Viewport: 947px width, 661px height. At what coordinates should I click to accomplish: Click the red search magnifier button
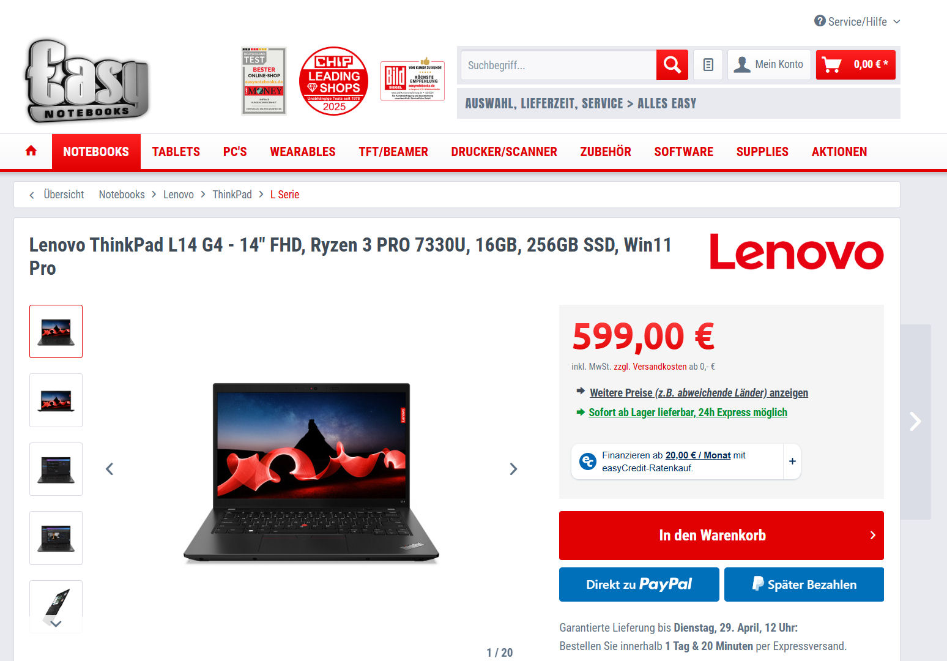click(x=672, y=65)
